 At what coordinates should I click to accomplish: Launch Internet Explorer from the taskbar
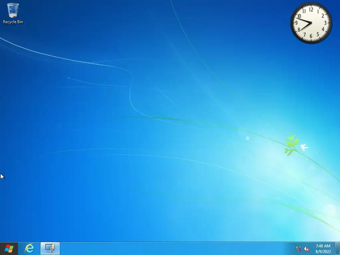pyautogui.click(x=30, y=248)
